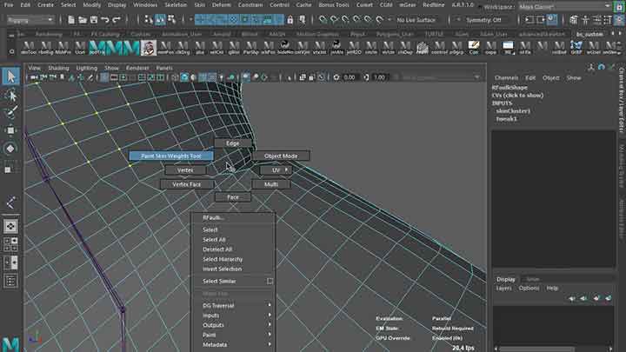Toggle the No Live Surface field
This screenshot has width=626, height=352.
(x=417, y=19)
